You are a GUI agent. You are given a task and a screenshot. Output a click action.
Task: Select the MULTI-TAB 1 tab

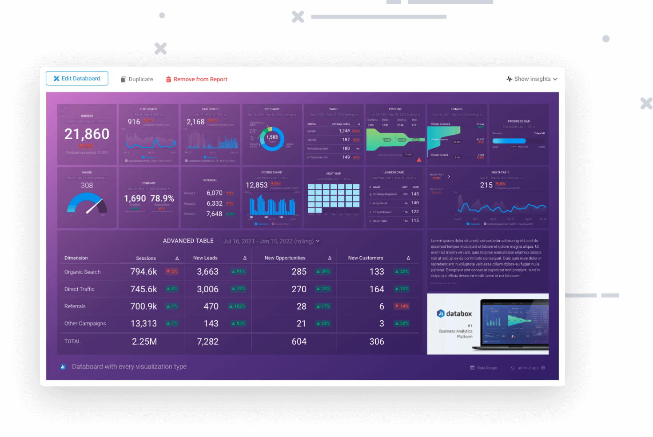click(437, 175)
